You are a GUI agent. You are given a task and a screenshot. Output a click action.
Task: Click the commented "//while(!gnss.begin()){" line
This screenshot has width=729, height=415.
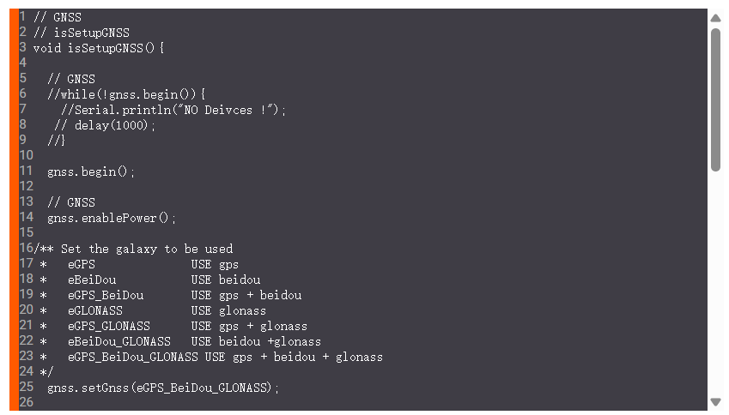[x=127, y=94]
